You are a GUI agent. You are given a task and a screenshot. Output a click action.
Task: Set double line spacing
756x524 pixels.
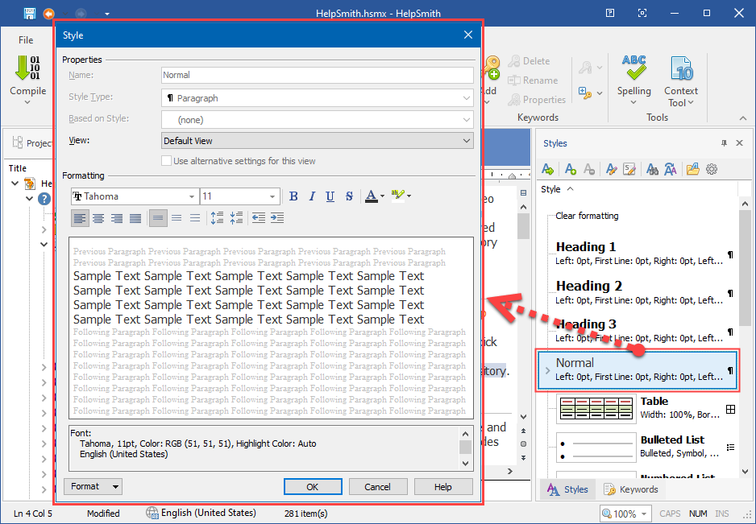tap(195, 218)
